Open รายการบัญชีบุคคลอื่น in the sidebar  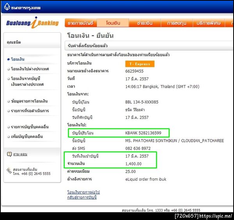[30, 127]
